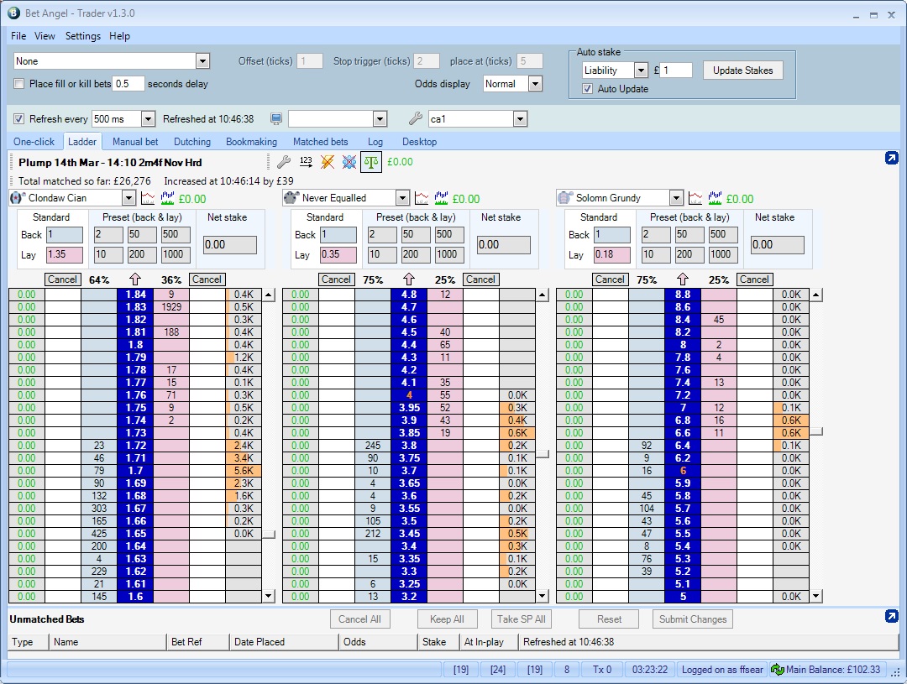Switch to the Dutching tab
Viewport: 907px width, 684px height.
click(192, 142)
